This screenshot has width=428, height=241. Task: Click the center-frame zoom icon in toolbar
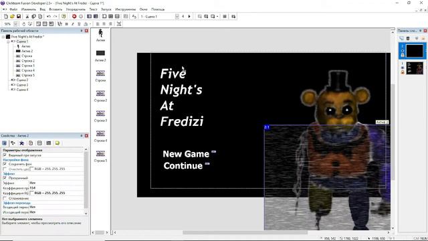click(119, 24)
